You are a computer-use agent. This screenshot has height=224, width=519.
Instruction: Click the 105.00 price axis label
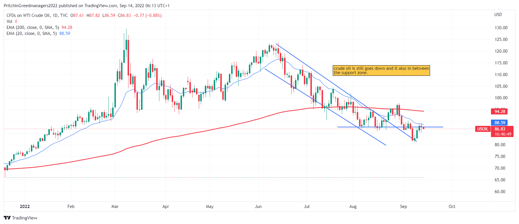click(x=501, y=86)
